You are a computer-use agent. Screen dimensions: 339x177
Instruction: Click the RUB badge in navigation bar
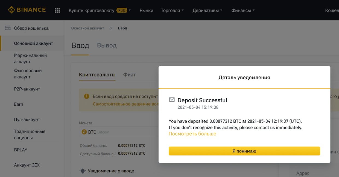point(122,10)
